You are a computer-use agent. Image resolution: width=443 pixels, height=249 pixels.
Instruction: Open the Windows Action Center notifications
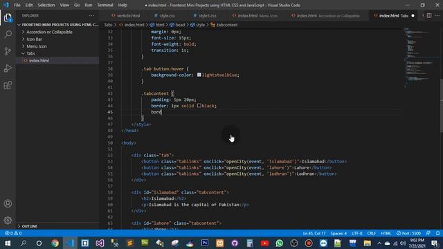click(x=435, y=243)
